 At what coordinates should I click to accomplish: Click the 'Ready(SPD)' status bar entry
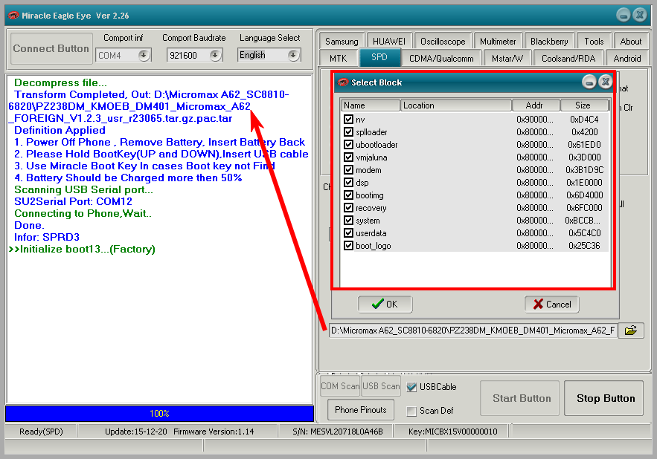[41, 432]
